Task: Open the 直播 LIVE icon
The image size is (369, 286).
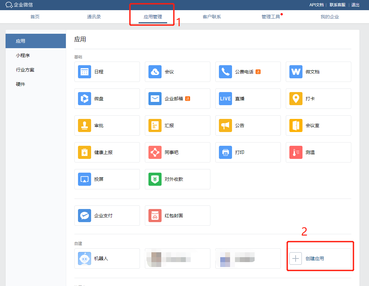Action: (x=225, y=99)
